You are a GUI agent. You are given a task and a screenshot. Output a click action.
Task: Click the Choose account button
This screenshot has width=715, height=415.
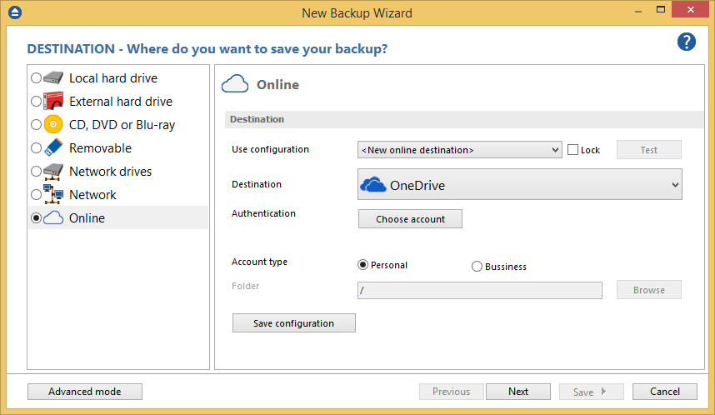click(410, 219)
